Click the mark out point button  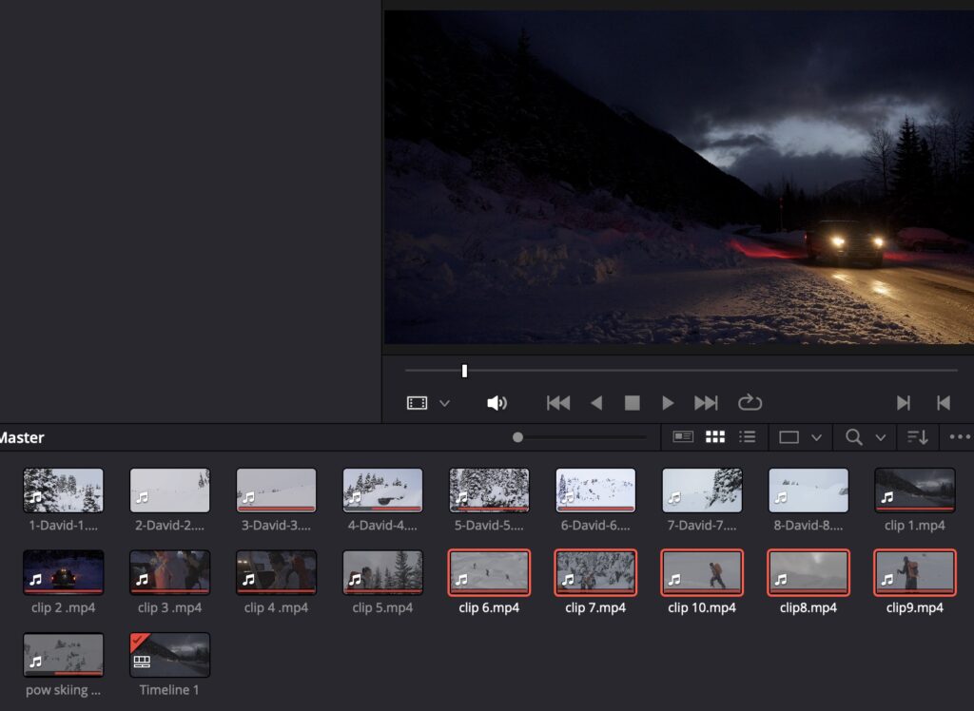tap(944, 403)
